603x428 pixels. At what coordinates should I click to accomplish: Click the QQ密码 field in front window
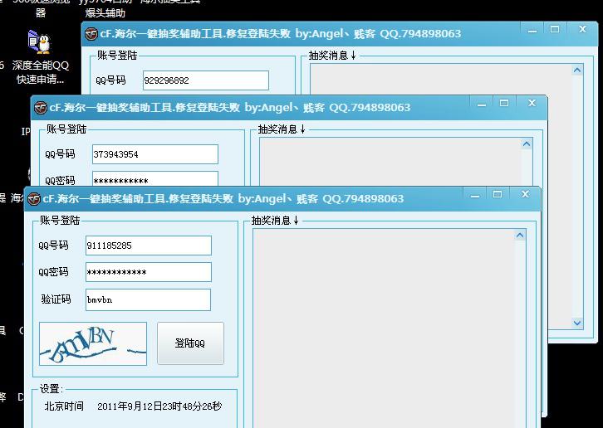click(149, 272)
